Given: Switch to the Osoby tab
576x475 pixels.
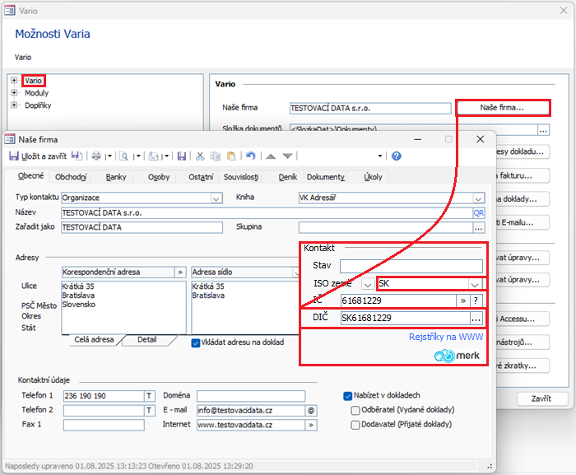Looking at the screenshot, I should [159, 177].
